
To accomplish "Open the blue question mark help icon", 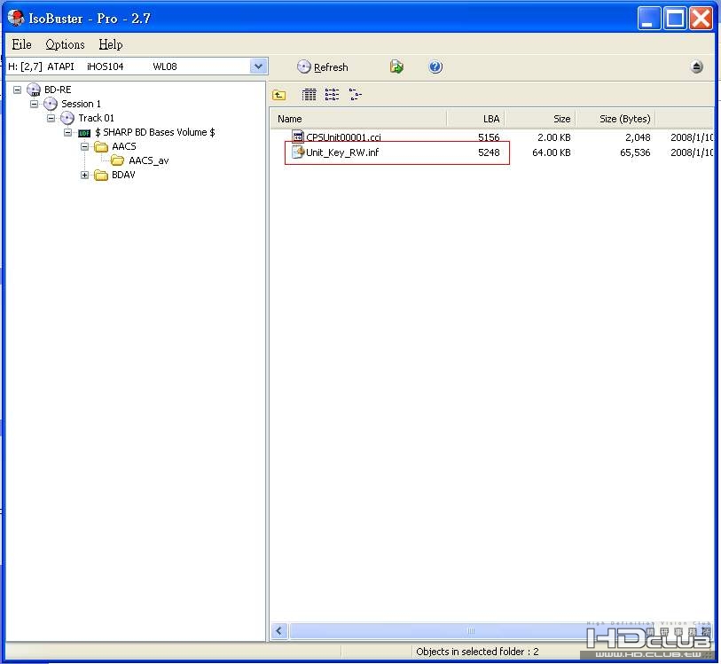I will (435, 67).
